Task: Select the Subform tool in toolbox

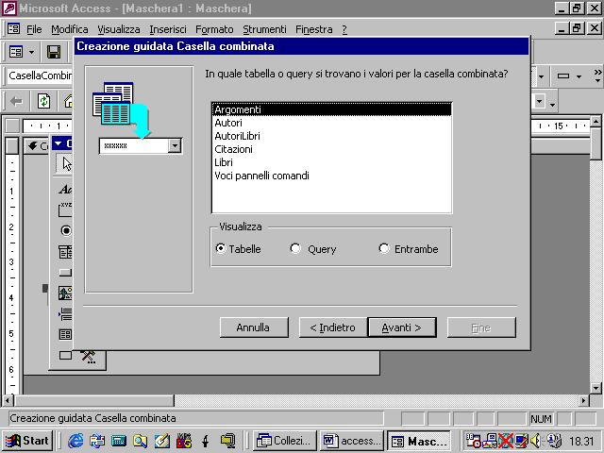Action: (x=65, y=334)
